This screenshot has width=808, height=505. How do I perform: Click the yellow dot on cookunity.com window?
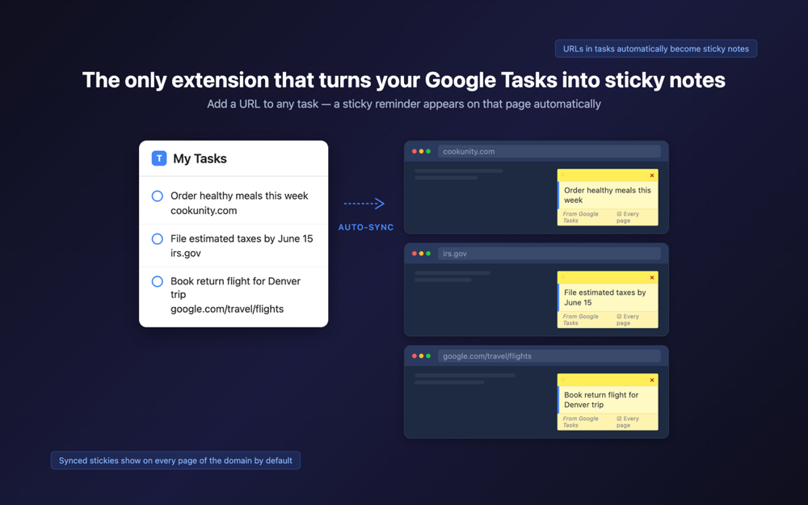(421, 152)
